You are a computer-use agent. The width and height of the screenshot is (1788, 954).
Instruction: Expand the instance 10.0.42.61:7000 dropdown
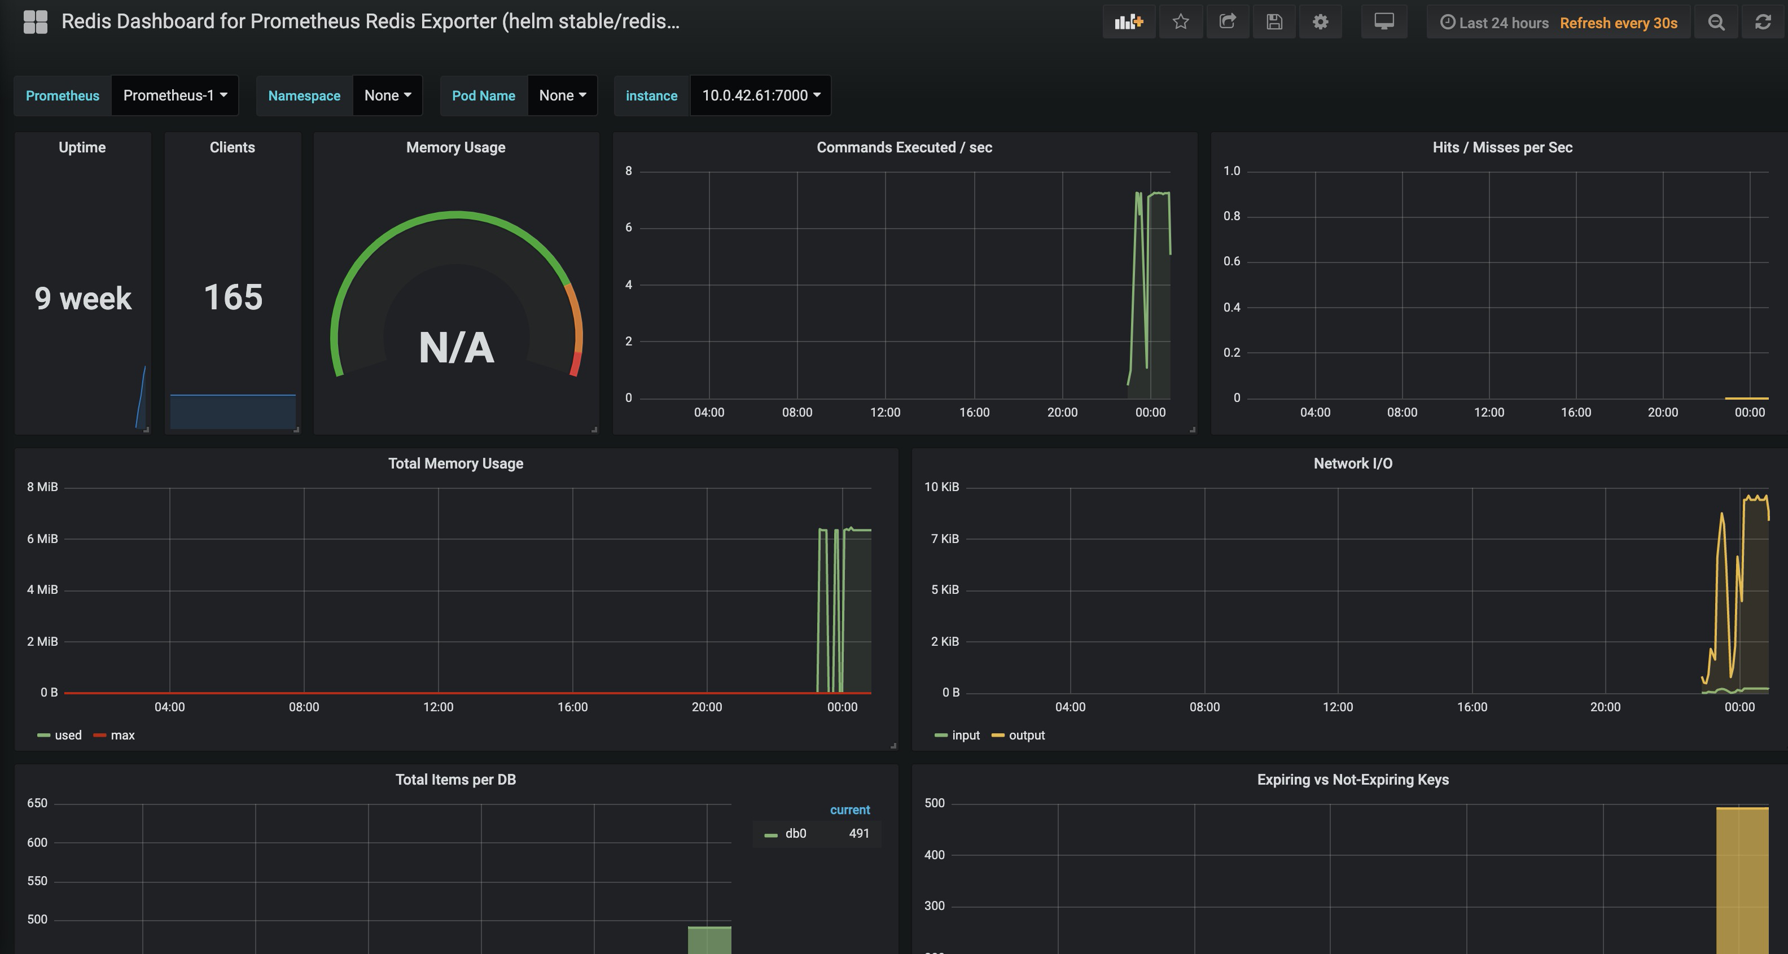click(x=761, y=95)
